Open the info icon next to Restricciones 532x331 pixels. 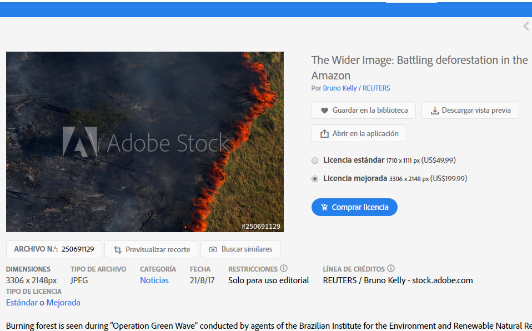284,269
